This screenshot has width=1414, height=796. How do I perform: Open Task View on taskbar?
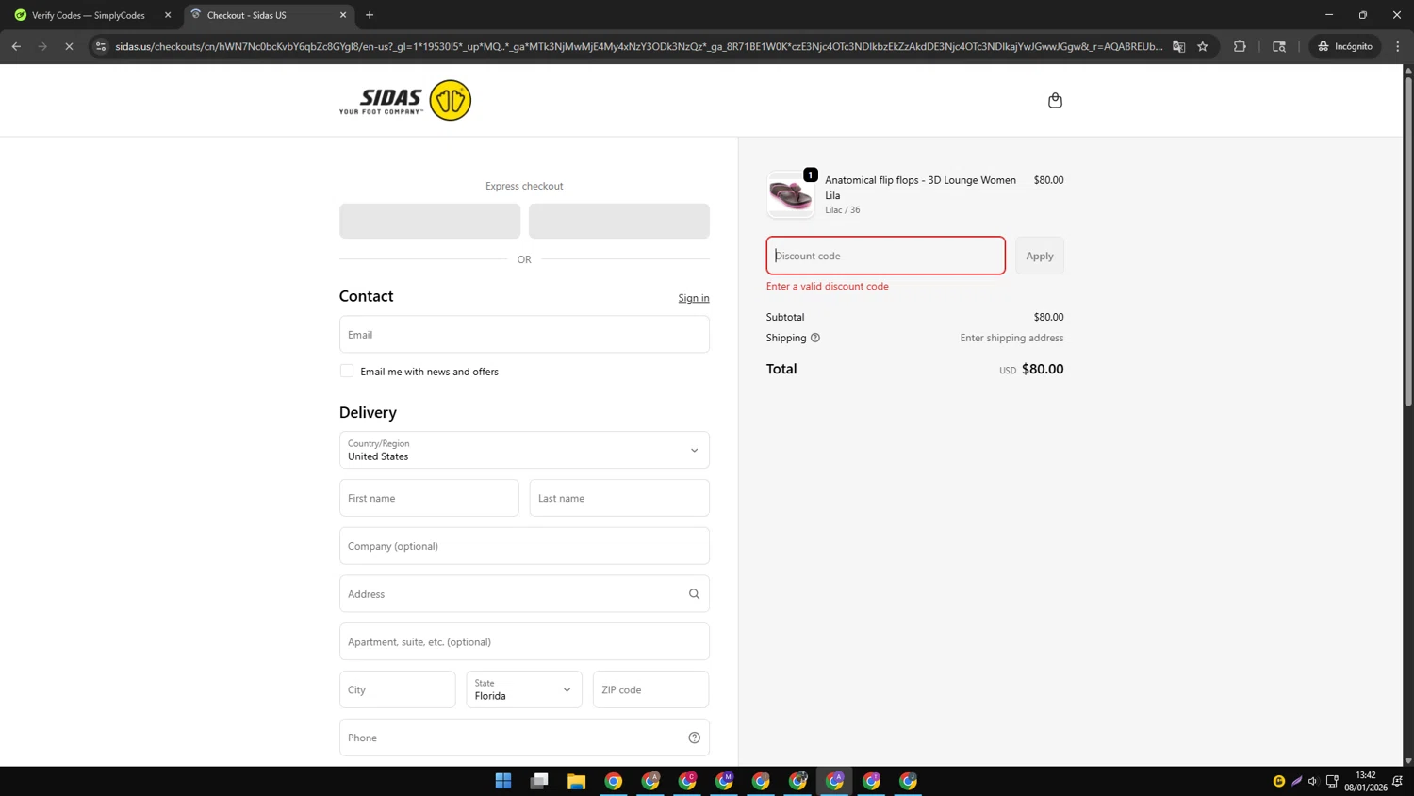click(539, 781)
